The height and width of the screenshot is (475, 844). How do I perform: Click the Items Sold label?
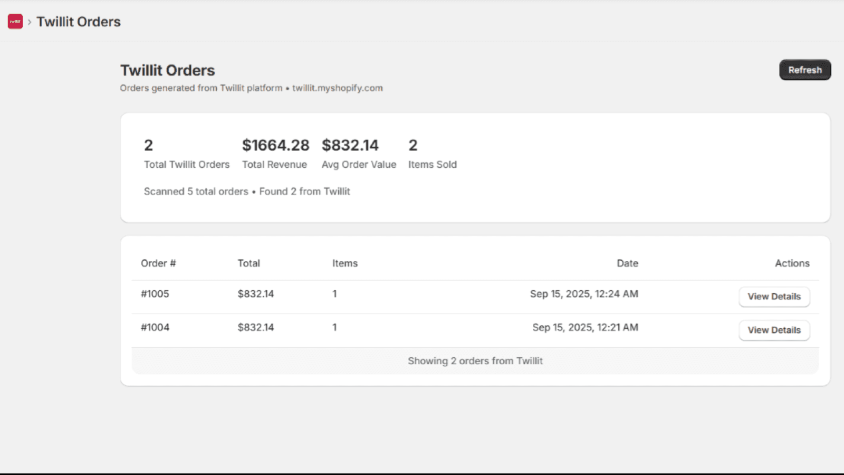coord(433,165)
